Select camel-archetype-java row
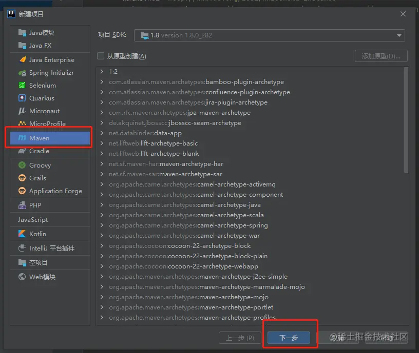Image resolution: width=419 pixels, height=353 pixels. [x=250, y=205]
